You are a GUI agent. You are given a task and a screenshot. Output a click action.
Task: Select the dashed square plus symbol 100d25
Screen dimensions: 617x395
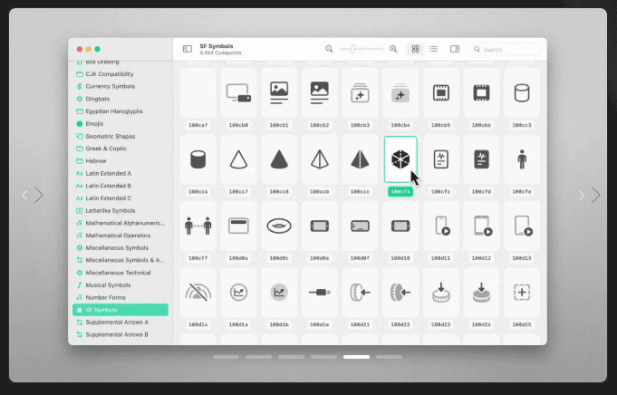click(x=522, y=293)
